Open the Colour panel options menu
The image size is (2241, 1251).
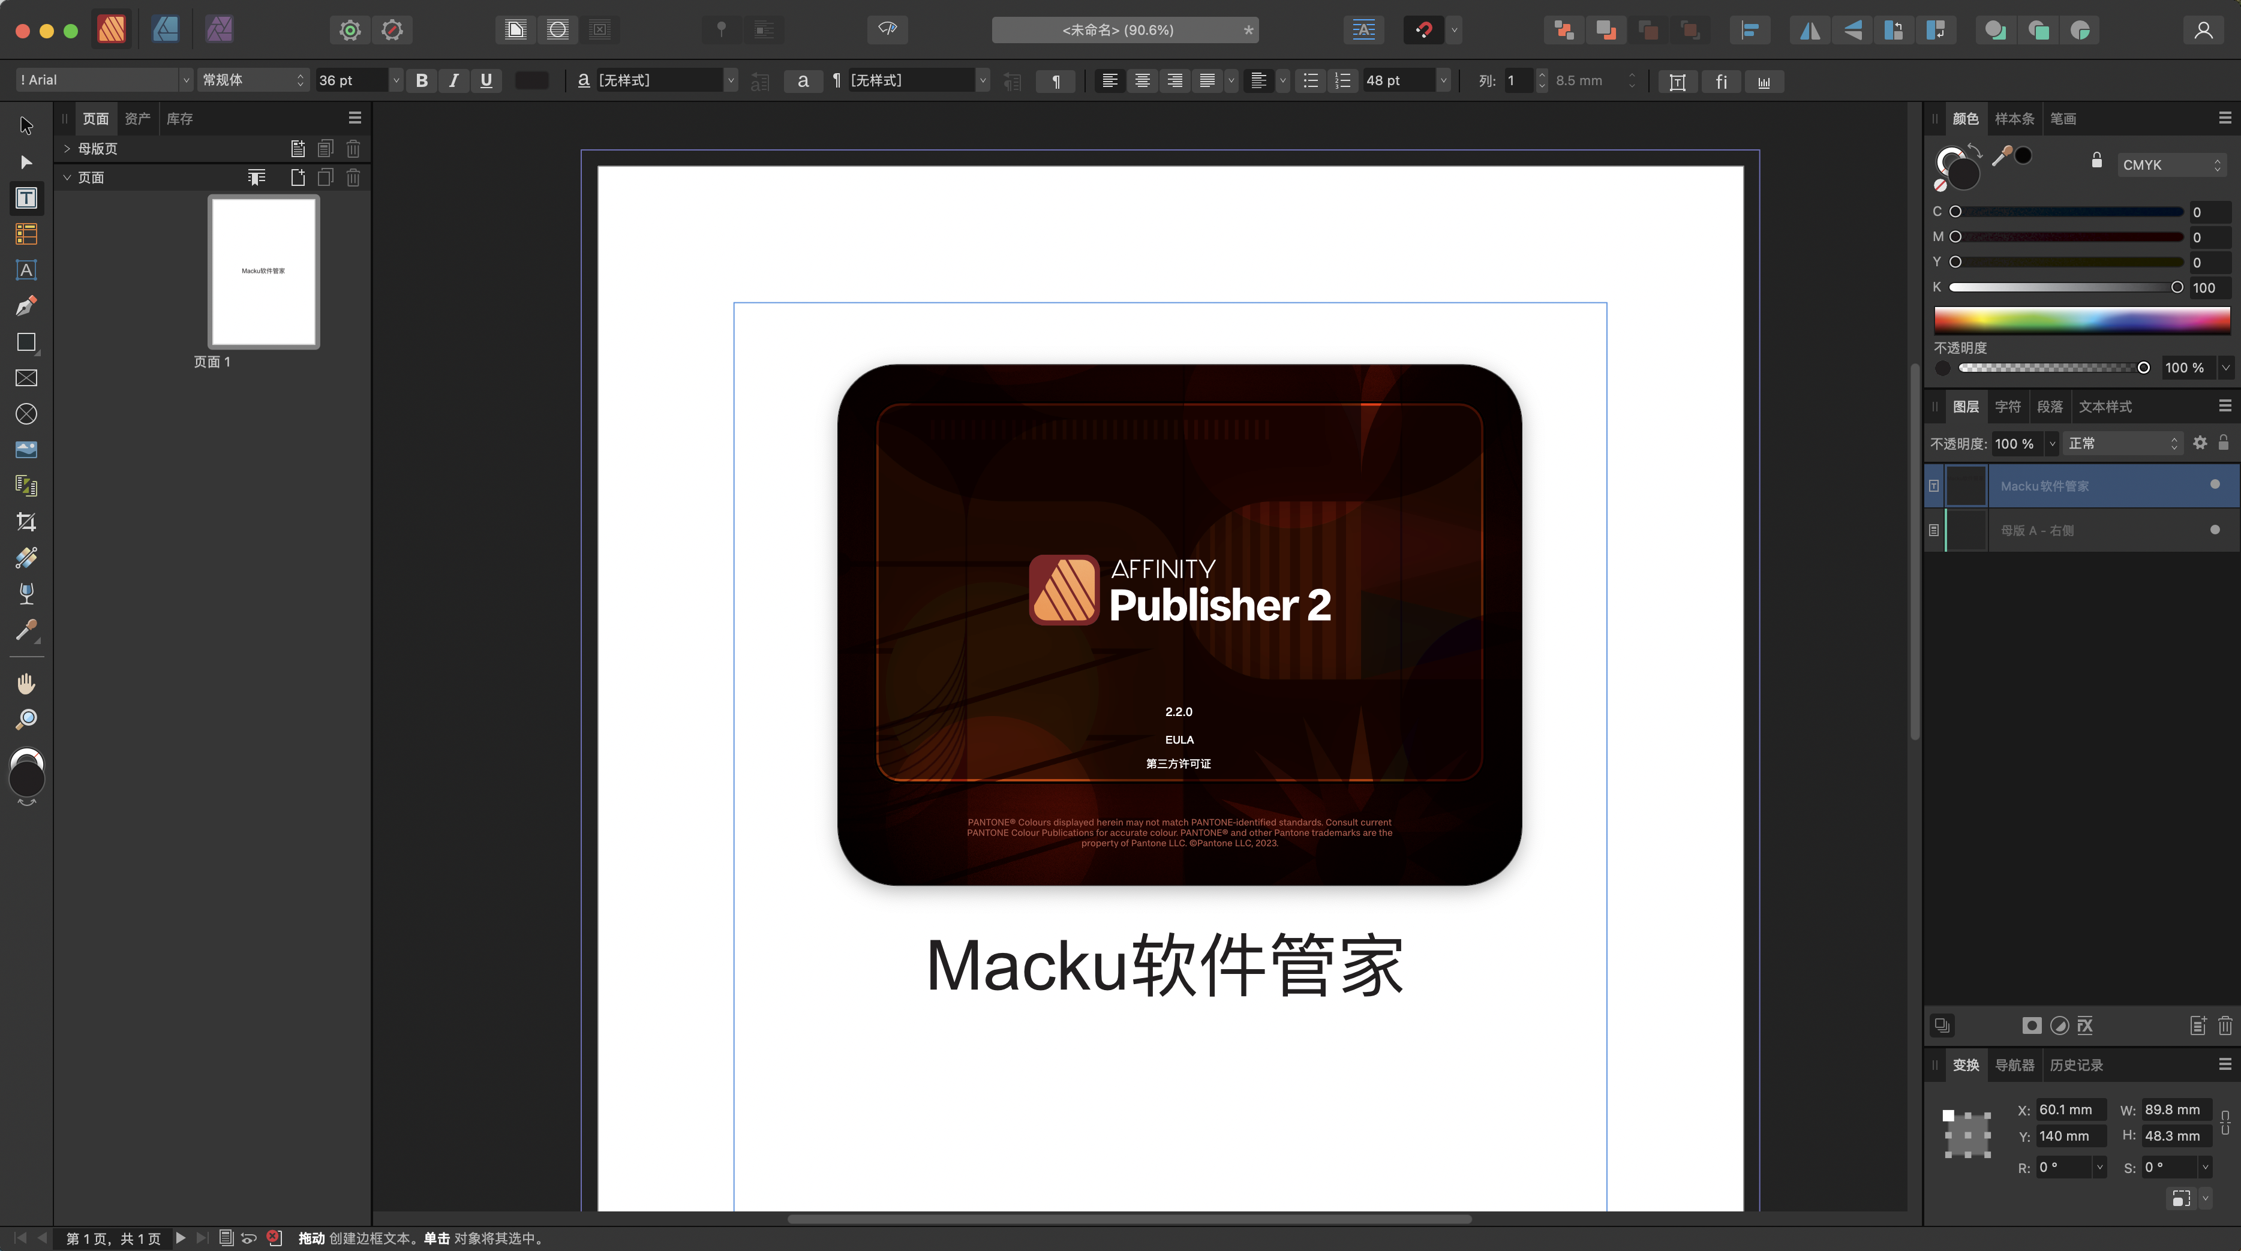[2225, 118]
